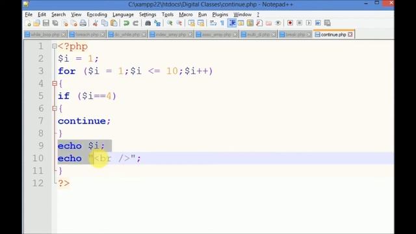Click line number 12 in margin
This screenshot has width=416, height=234.
38,183
